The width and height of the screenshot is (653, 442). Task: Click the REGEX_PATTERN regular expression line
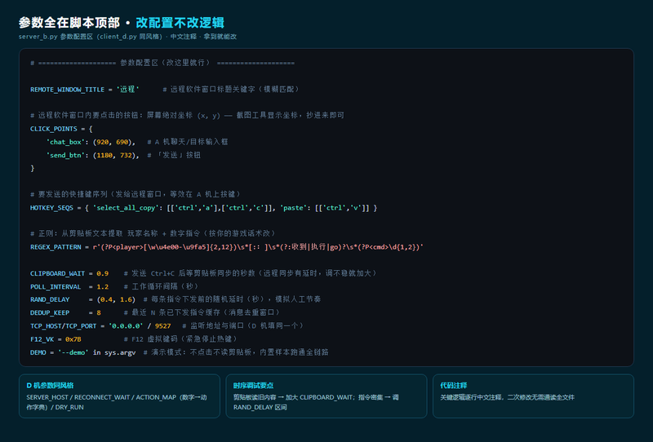[x=227, y=247]
